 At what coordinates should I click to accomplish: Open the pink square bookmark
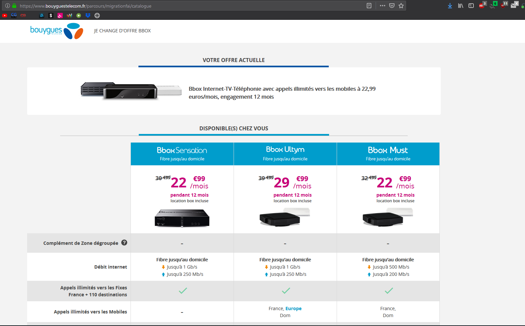60,16
